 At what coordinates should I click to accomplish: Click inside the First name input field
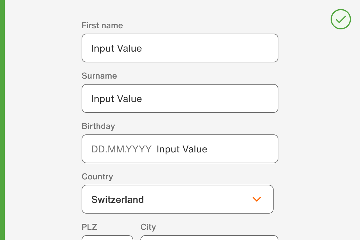click(x=180, y=48)
